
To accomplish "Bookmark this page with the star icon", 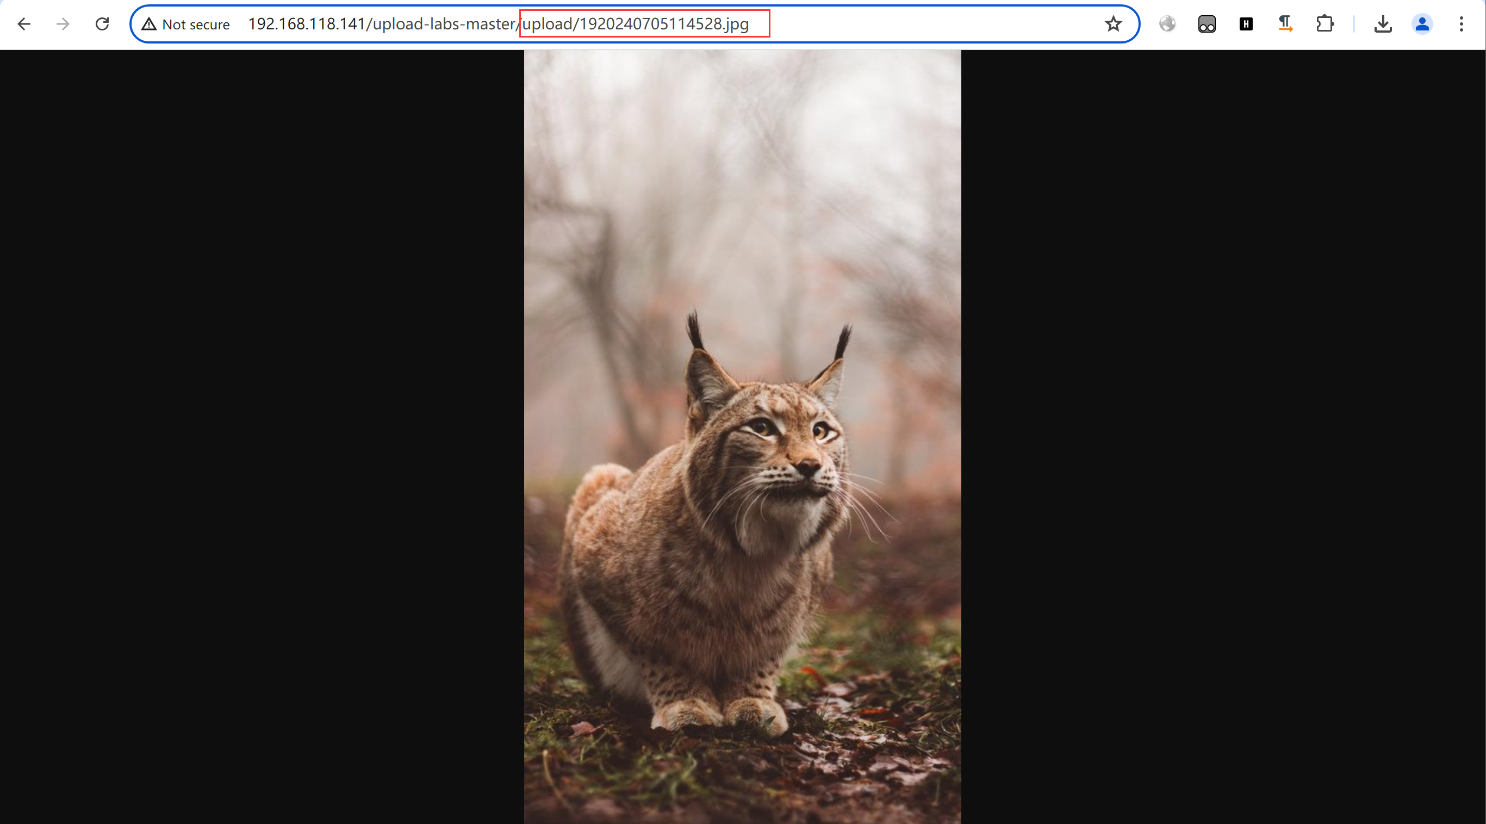I will [1113, 24].
